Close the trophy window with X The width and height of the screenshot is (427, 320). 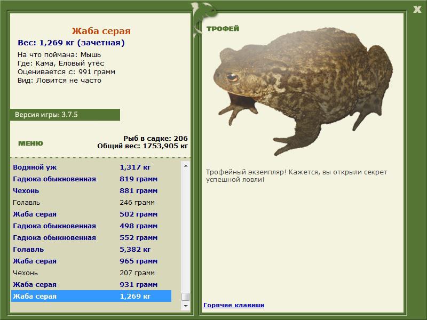(x=417, y=10)
